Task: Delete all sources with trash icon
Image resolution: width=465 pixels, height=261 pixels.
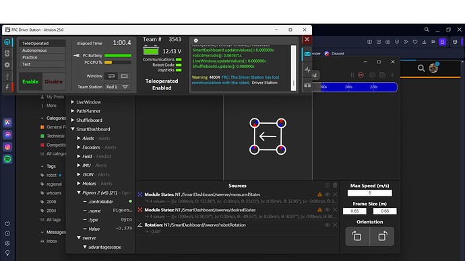Action: tap(335, 185)
